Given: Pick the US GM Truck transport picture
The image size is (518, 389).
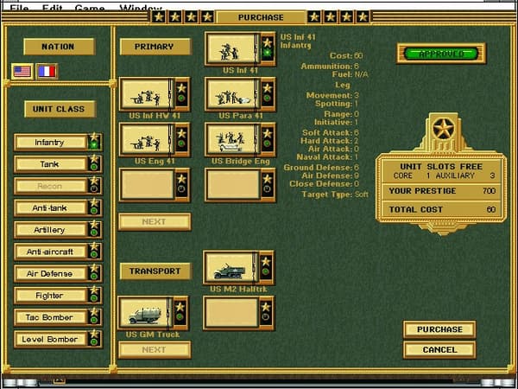Looking at the screenshot, I should click(x=145, y=313).
